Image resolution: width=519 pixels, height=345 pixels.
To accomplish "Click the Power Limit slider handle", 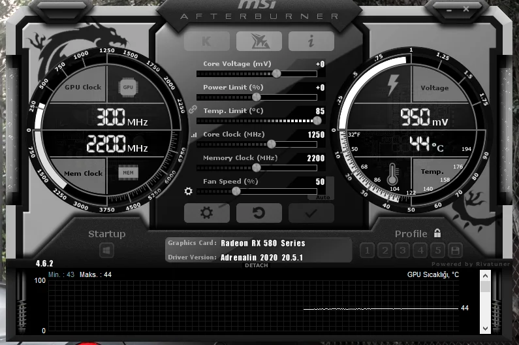I will (256, 97).
